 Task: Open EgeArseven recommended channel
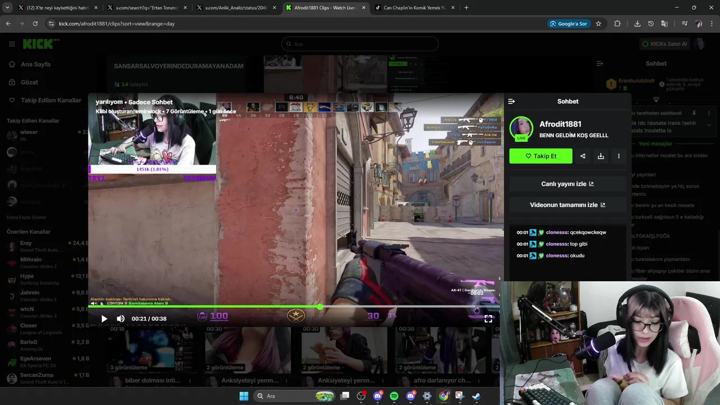pyautogui.click(x=45, y=362)
